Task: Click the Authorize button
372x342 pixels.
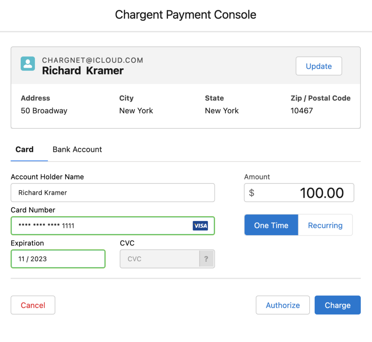Action: (283, 305)
